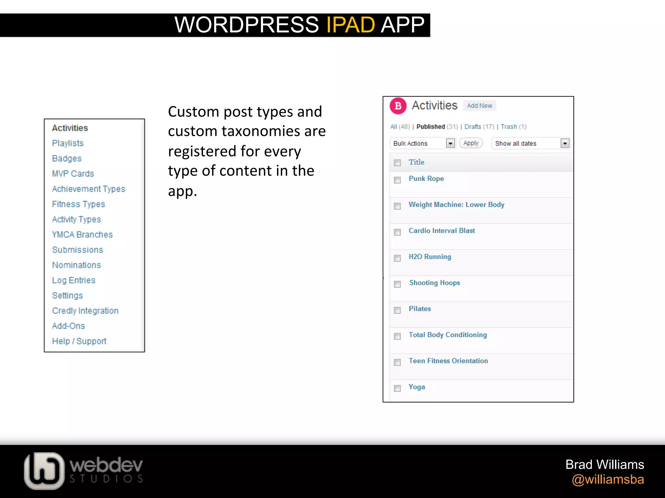Open the Punk Rope activity
The height and width of the screenshot is (498, 665).
coord(426,179)
